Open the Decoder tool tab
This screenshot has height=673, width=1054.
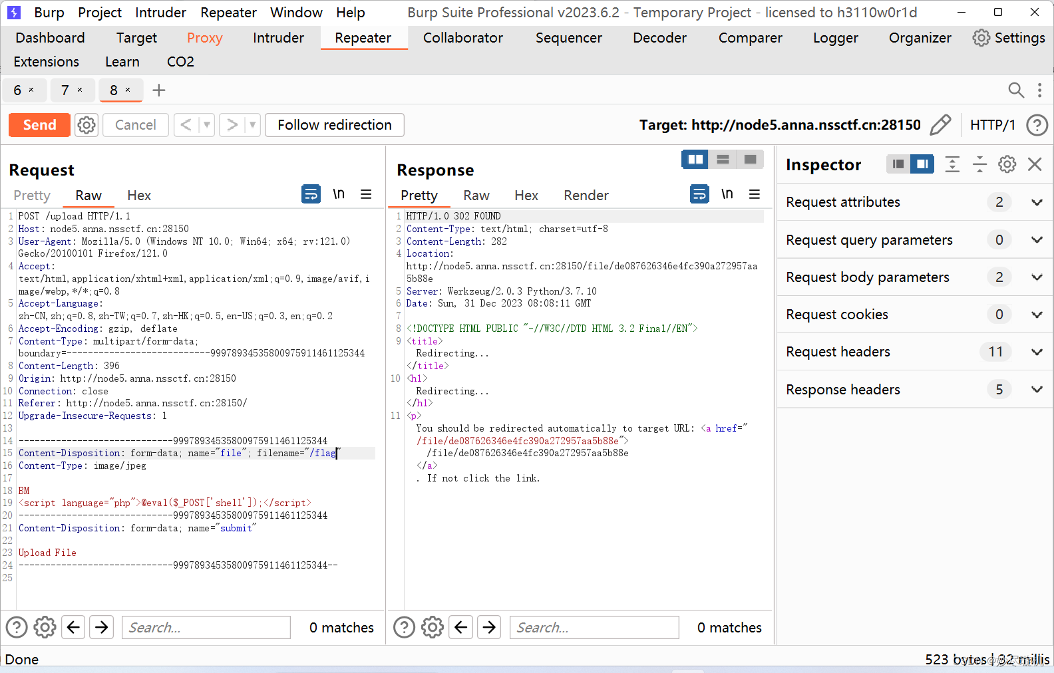pos(659,38)
